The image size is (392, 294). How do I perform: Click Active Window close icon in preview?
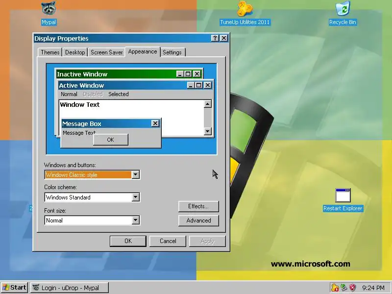pos(208,85)
